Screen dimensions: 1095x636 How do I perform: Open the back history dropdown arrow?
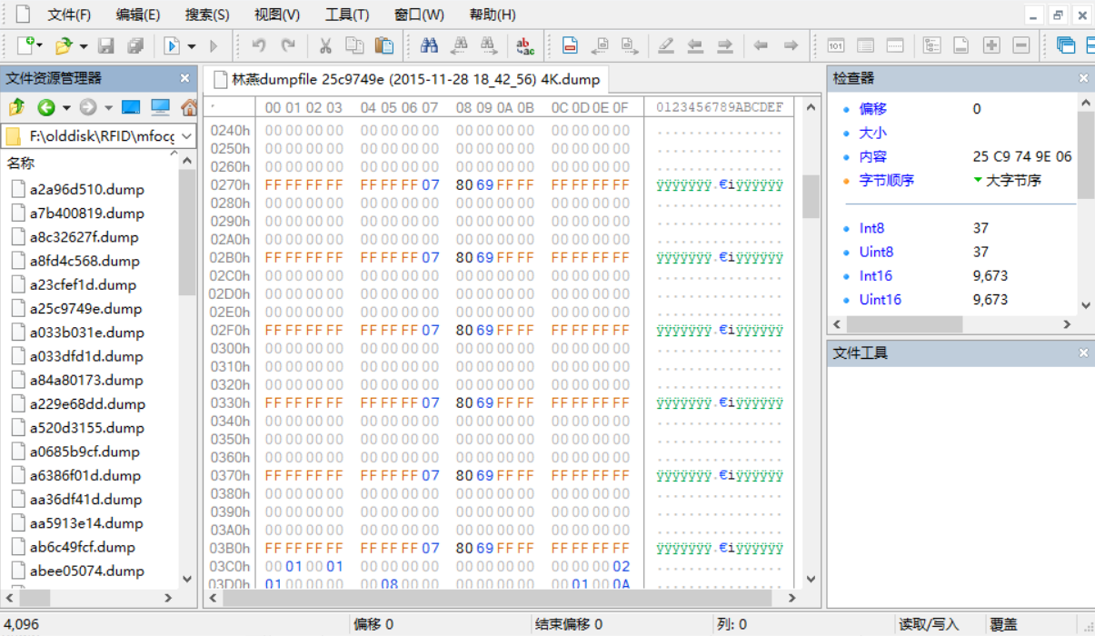pyautogui.click(x=66, y=107)
